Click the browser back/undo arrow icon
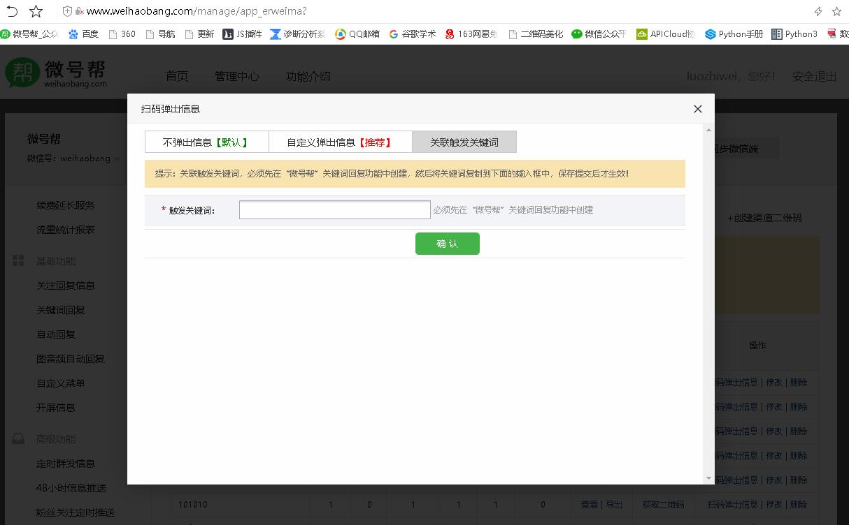Viewport: 849px width, 525px height. tap(12, 11)
